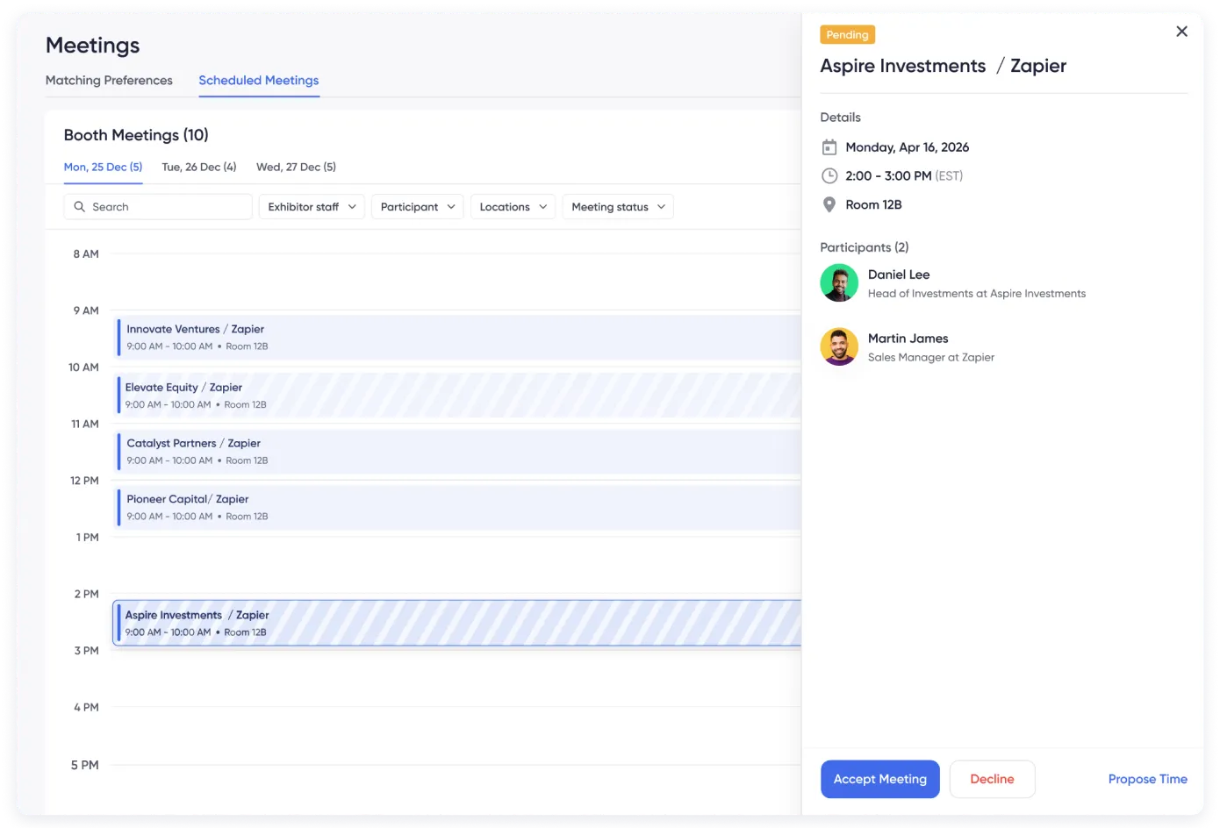This screenshot has height=828, width=1220.
Task: Click 'Room 12B' in the details panel
Action: tap(873, 205)
